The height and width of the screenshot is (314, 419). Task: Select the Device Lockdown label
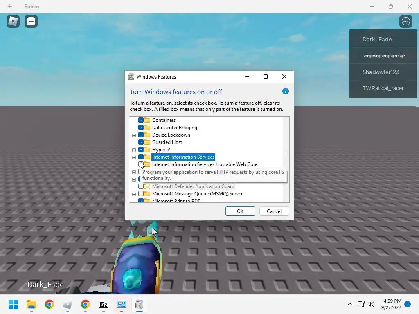(171, 135)
